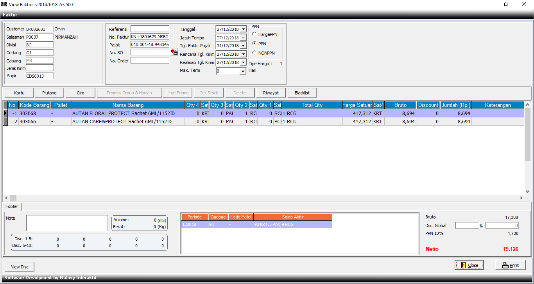Click the row pointer arrow on first row
The width and height of the screenshot is (534, 284).
5,113
